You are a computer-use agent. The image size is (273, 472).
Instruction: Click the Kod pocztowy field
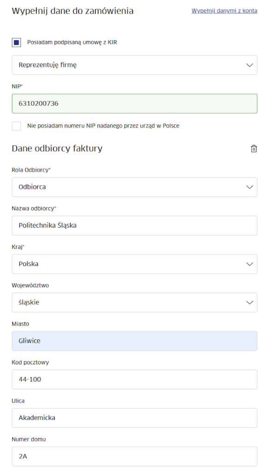pyautogui.click(x=134, y=379)
